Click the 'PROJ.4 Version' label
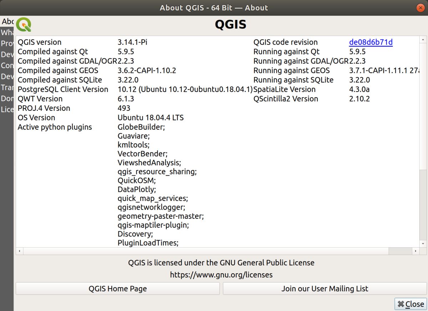The image size is (428, 311). tap(44, 108)
